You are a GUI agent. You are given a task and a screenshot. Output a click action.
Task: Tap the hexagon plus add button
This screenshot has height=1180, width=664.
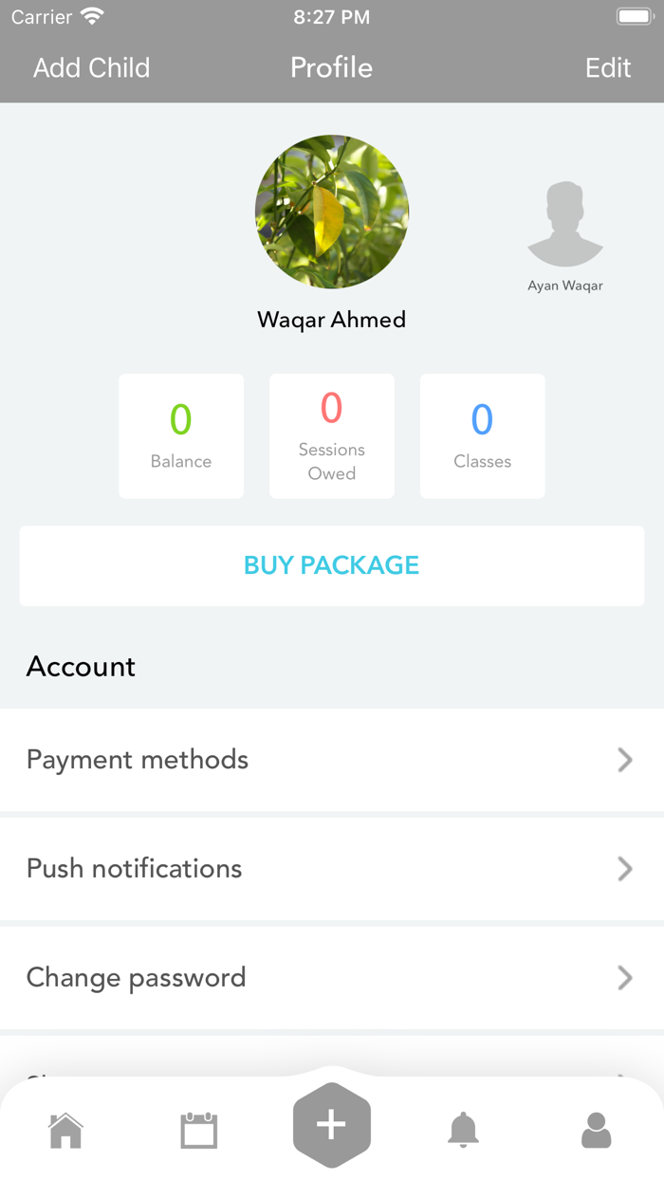point(332,1125)
